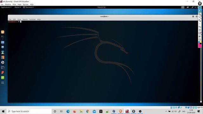This screenshot has height=114, width=203.
Task: Open the Files manager in Kali dock
Action: 3,42
